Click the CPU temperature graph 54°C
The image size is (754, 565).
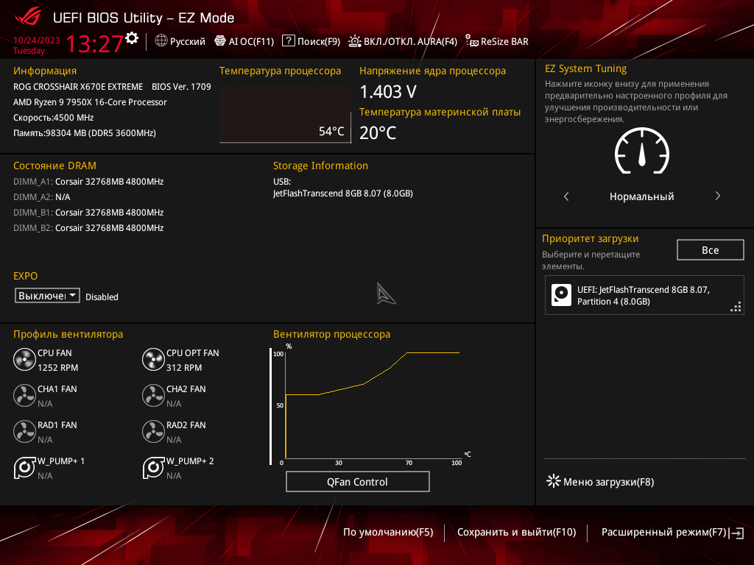[285, 114]
